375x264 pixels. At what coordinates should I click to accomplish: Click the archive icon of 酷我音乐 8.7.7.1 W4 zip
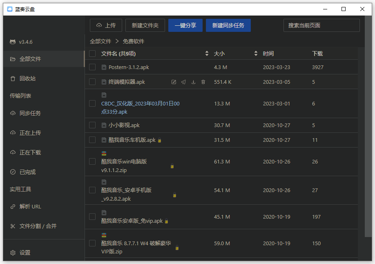point(104,235)
